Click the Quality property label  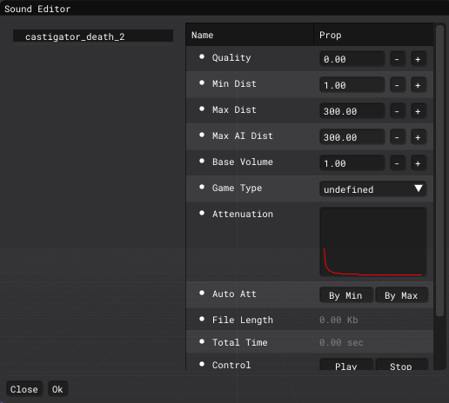pyautogui.click(x=231, y=57)
